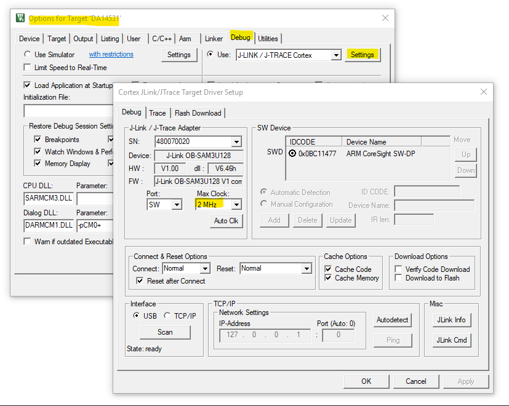Click the Keil icon in Options title bar
This screenshot has height=406, width=509.
click(20, 18)
